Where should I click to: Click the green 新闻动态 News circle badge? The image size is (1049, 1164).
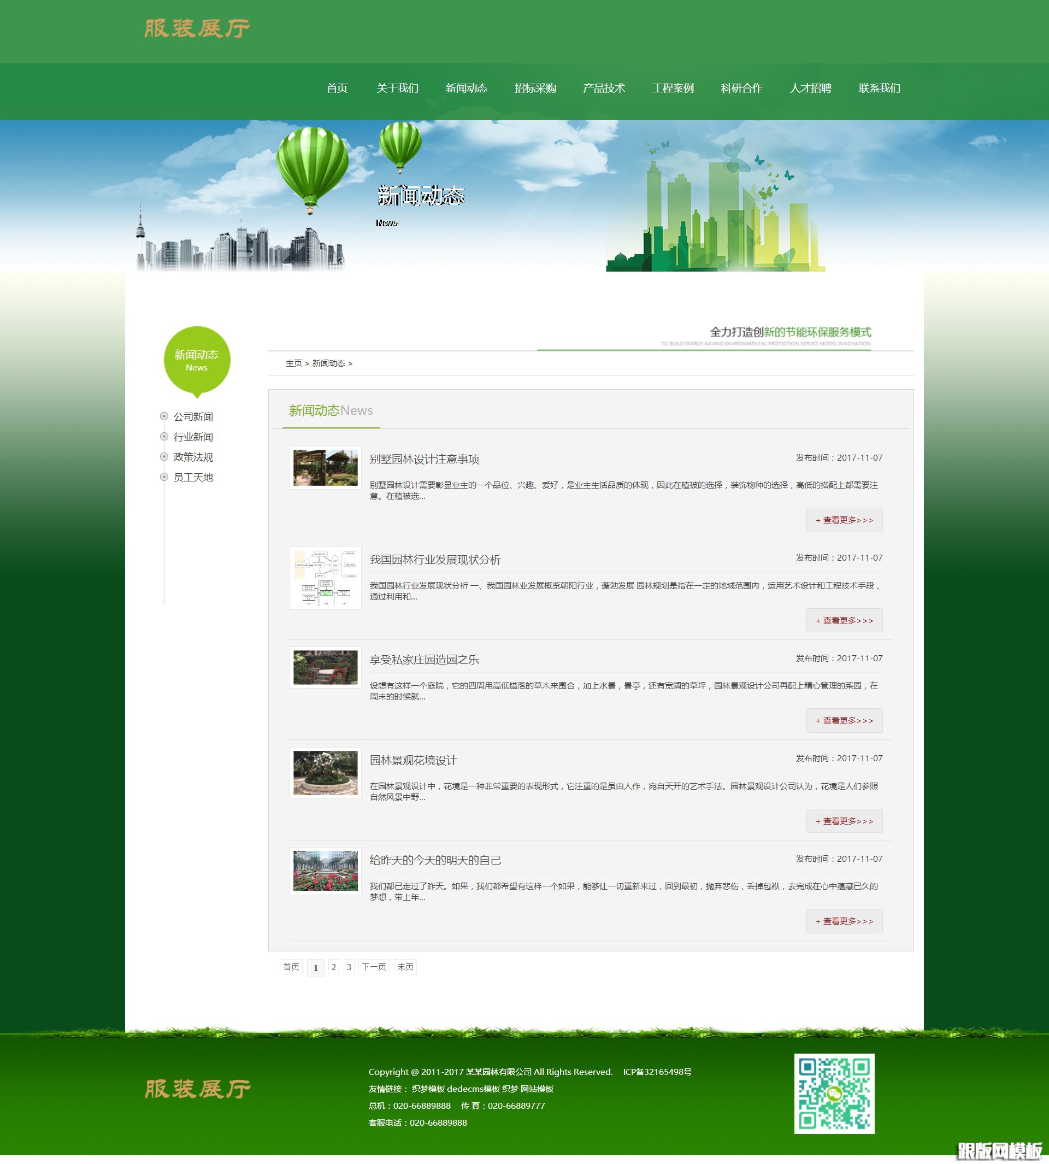coord(197,360)
